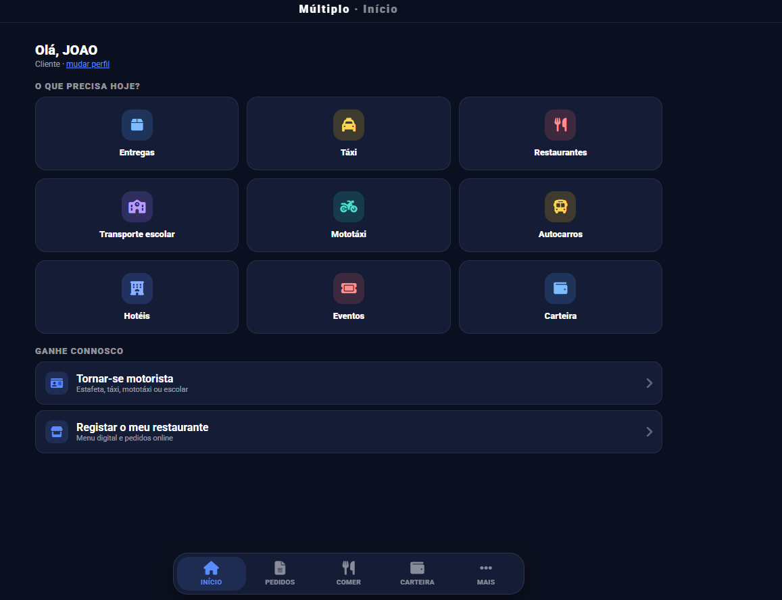Open the Carteira tab in the bottom bar
Screen dimensions: 782x600
click(x=417, y=574)
